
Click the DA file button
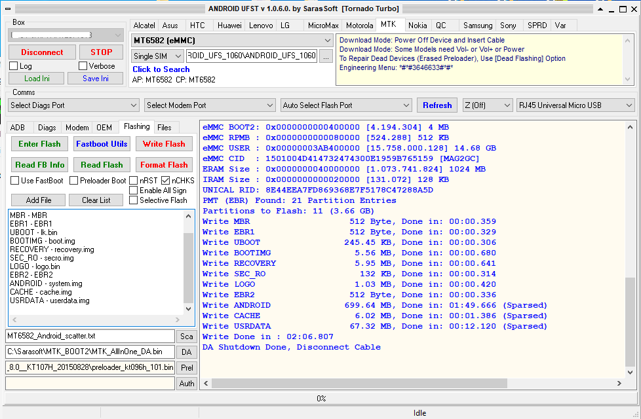186,352
